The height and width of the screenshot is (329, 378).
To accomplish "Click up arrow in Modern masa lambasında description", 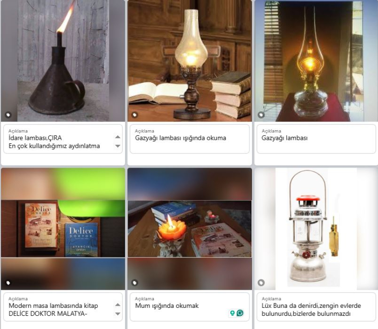I will pyautogui.click(x=117, y=305).
